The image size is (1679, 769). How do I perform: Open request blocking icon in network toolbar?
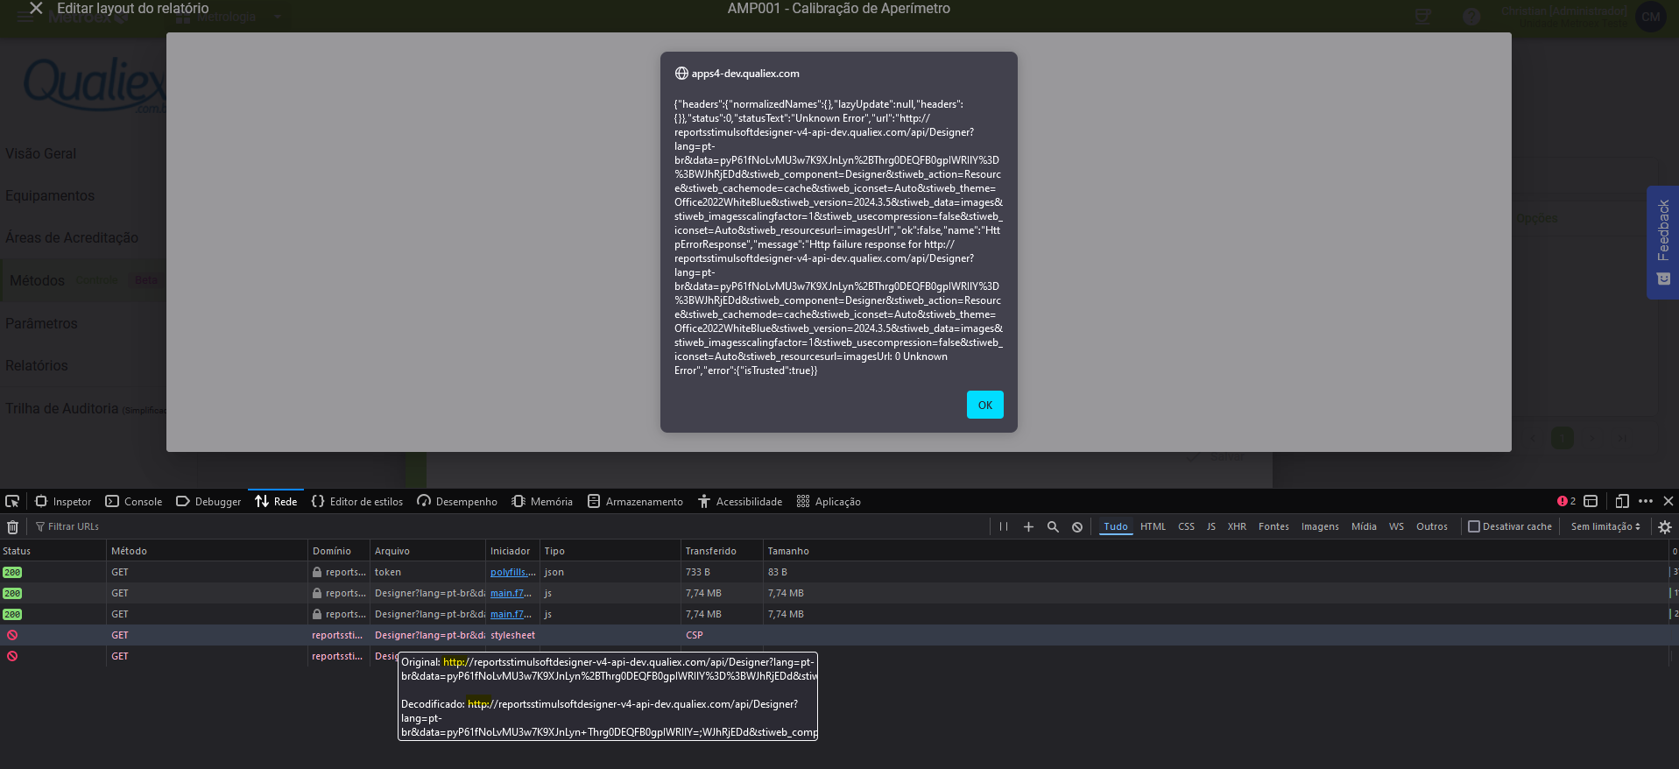(x=1077, y=526)
